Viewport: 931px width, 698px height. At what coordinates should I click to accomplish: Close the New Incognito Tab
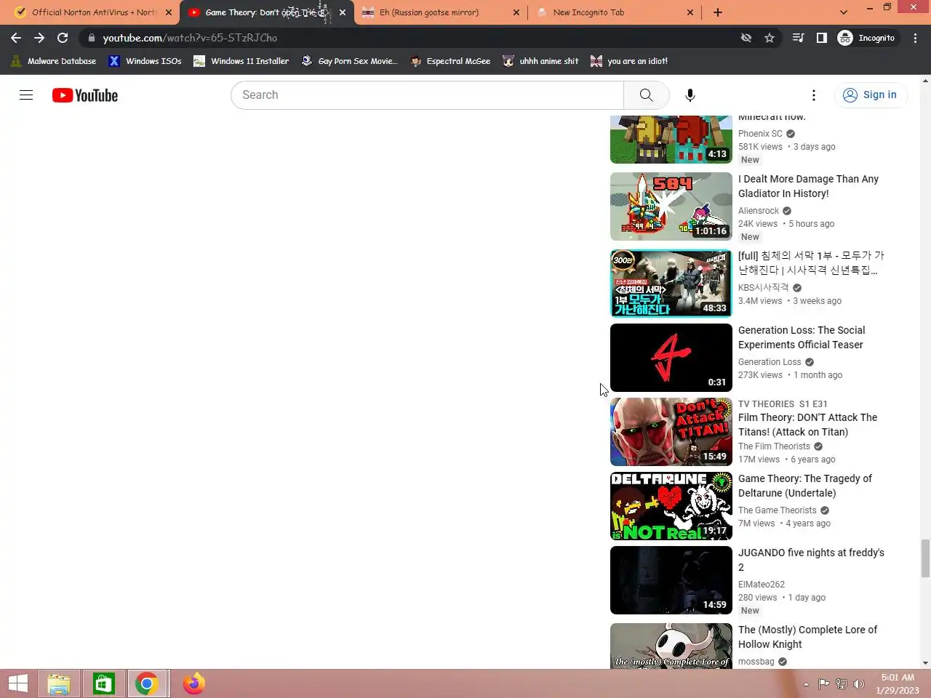(690, 12)
